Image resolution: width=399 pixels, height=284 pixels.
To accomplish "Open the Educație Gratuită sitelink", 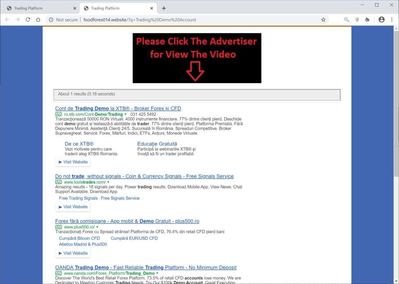I will (157, 144).
